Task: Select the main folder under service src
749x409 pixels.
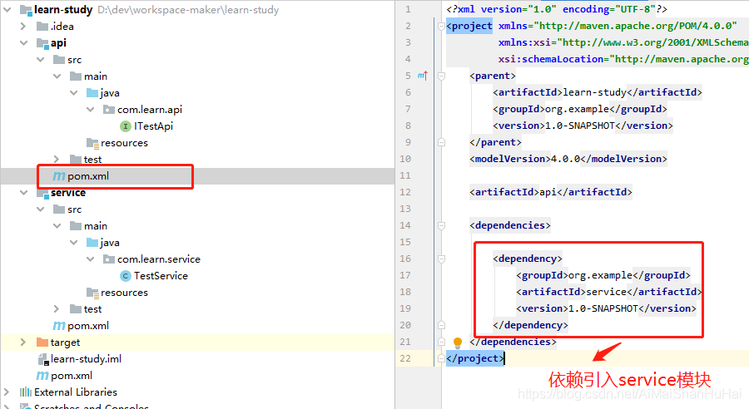Action: (96, 226)
